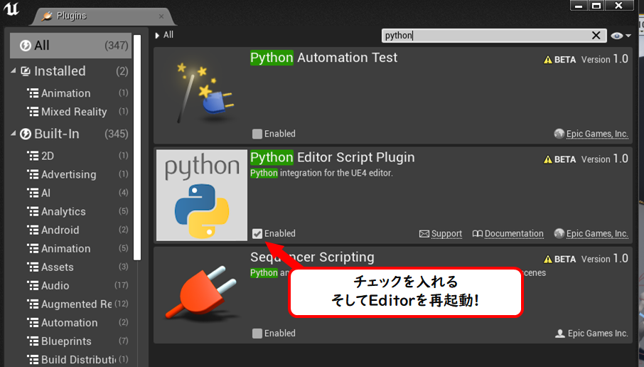Click globe icon on Python Editor Script
The image size is (644, 367).
tap(559, 233)
